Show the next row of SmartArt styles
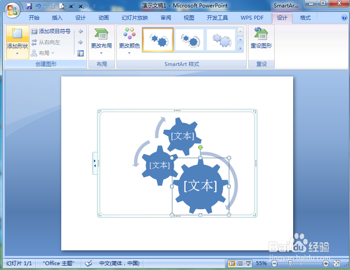The image size is (350, 270). pyautogui.click(x=240, y=40)
